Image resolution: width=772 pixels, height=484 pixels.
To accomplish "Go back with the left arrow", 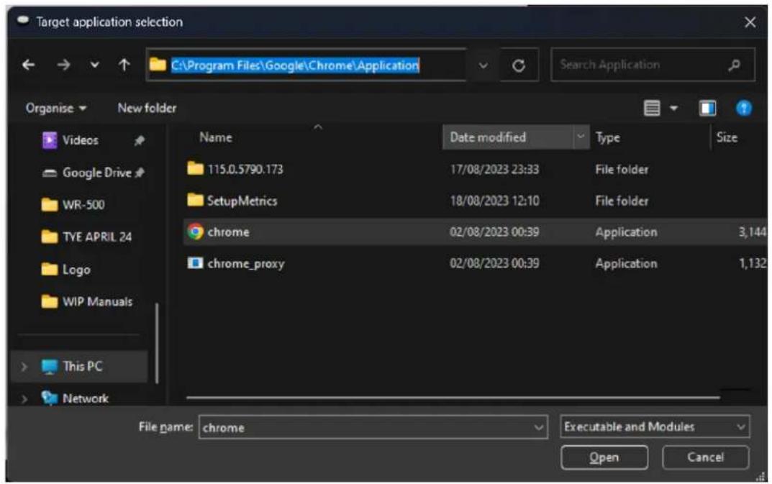I will [x=29, y=65].
